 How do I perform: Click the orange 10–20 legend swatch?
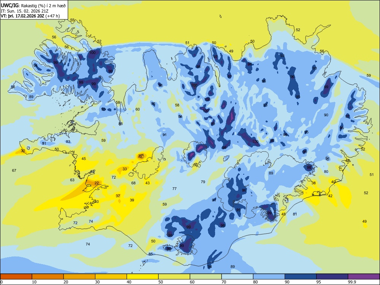point(48,277)
